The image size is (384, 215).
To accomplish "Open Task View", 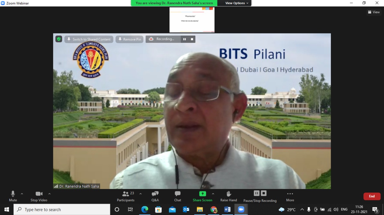I will [130, 210].
